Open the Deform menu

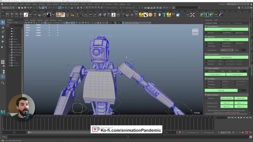coord(97,4)
